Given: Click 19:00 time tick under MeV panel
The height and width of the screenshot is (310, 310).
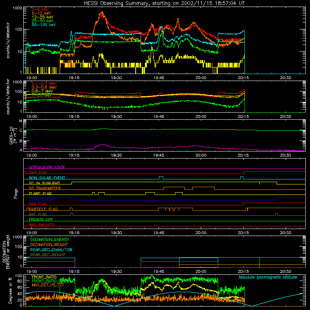Looking at the screenshot, I should coord(32,117).
